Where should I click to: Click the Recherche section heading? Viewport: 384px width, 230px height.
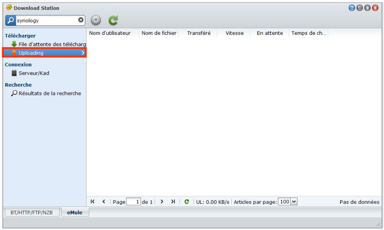pos(18,85)
